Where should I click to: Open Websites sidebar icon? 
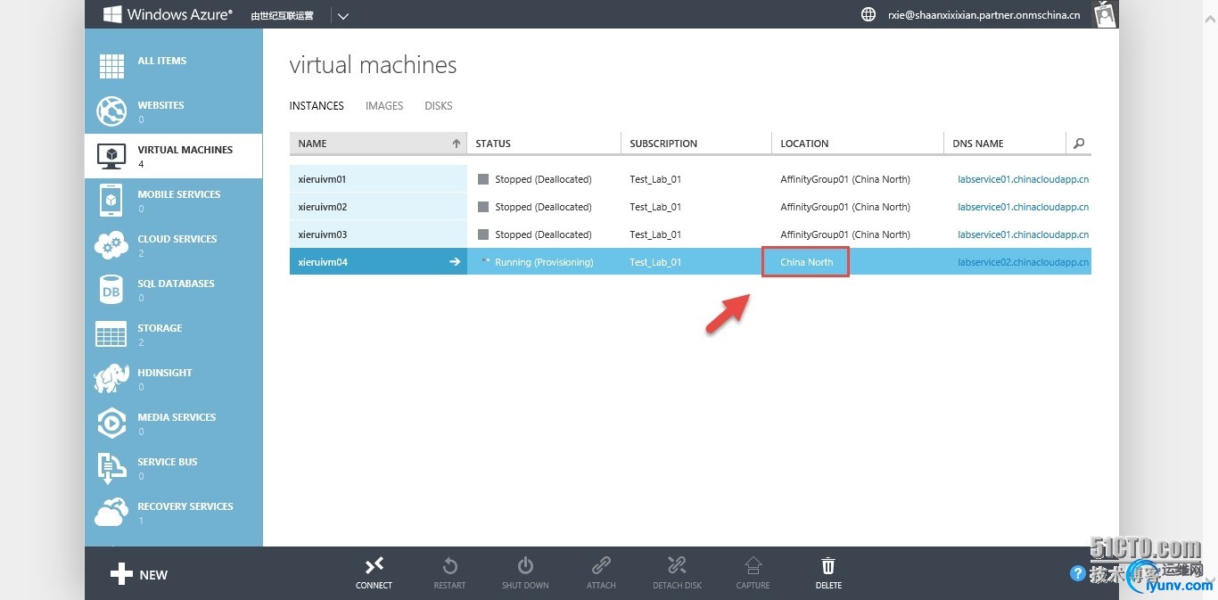(x=111, y=111)
